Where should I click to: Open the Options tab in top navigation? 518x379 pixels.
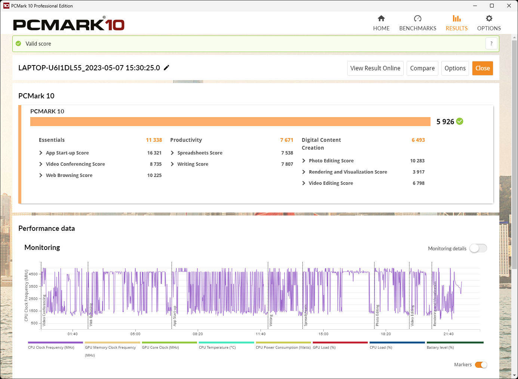point(489,23)
